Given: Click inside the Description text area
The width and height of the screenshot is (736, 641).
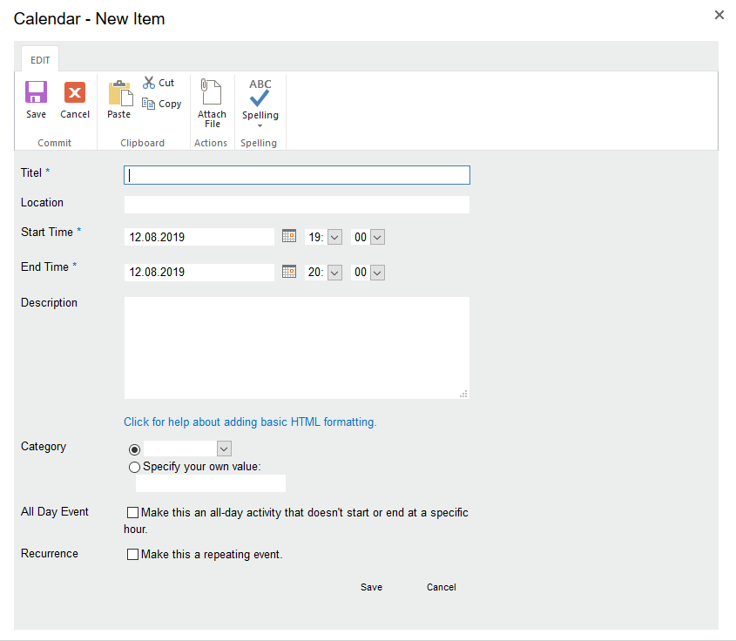Looking at the screenshot, I should tap(296, 346).
